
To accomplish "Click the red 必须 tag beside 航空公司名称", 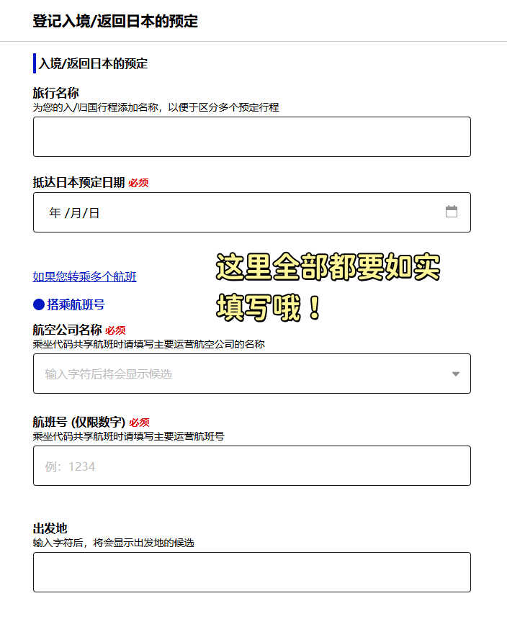I will coord(115,330).
